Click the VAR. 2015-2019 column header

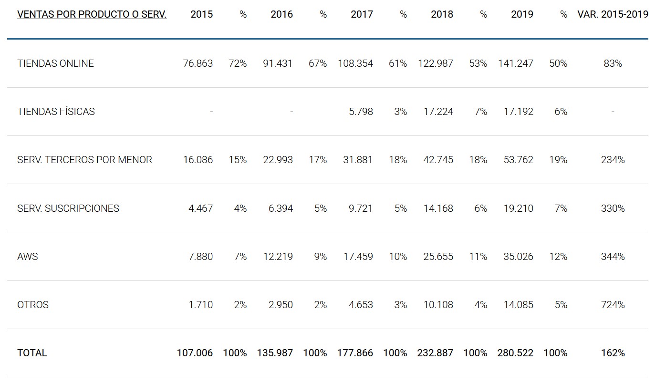pyautogui.click(x=613, y=14)
